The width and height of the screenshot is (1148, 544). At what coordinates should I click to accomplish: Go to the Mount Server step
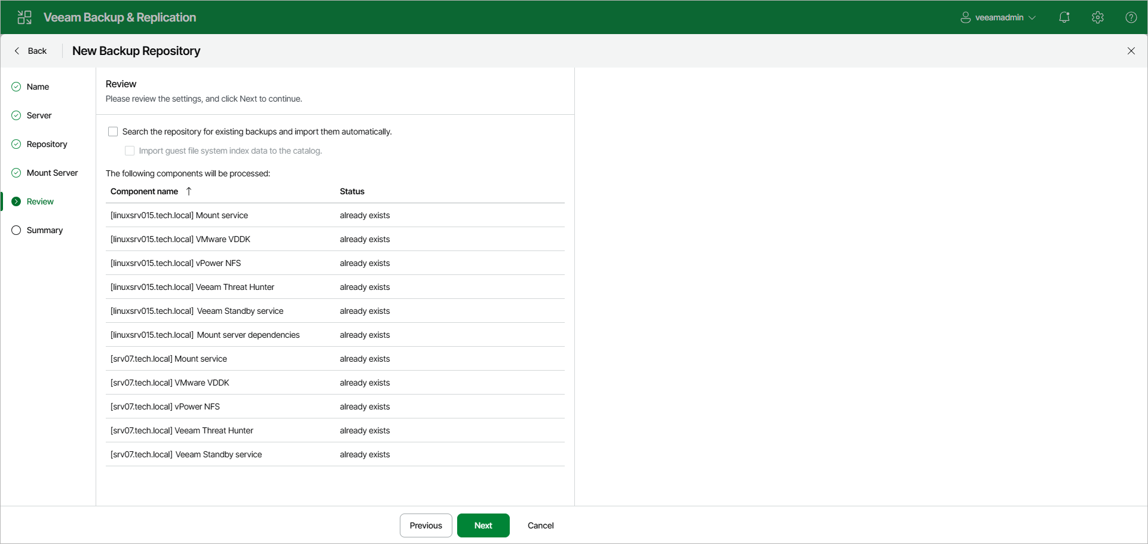pyautogui.click(x=53, y=173)
